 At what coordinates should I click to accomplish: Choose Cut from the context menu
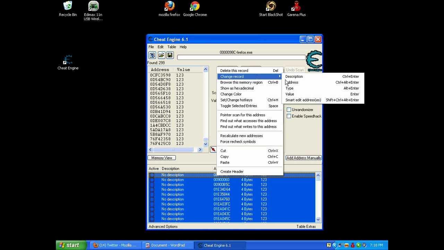click(250, 151)
